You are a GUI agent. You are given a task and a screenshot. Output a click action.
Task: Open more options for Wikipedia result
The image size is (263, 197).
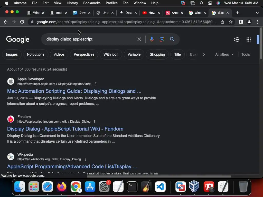[x=85, y=159]
